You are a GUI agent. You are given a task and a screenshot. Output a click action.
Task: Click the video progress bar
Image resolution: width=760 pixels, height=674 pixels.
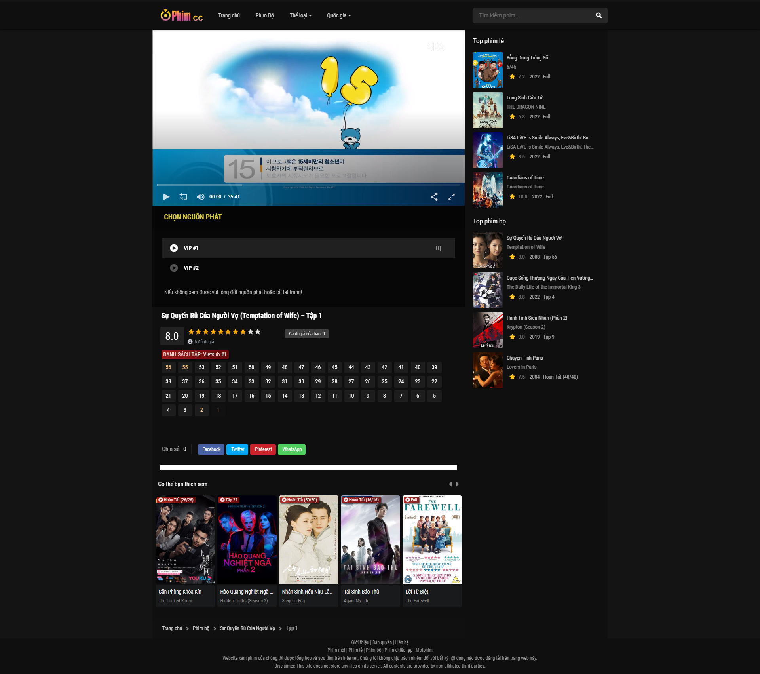[308, 185]
